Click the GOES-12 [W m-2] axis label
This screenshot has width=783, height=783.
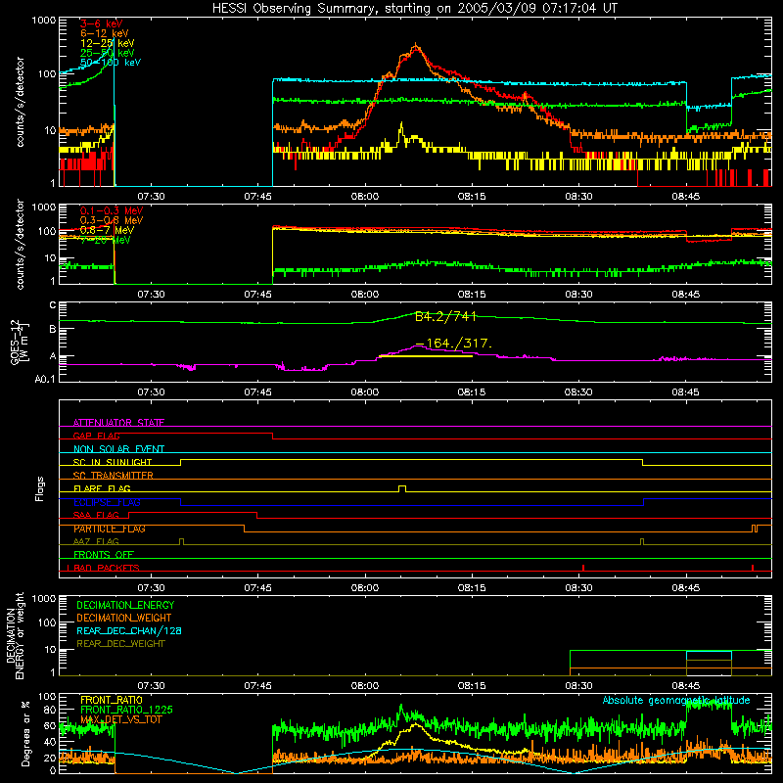(x=18, y=342)
